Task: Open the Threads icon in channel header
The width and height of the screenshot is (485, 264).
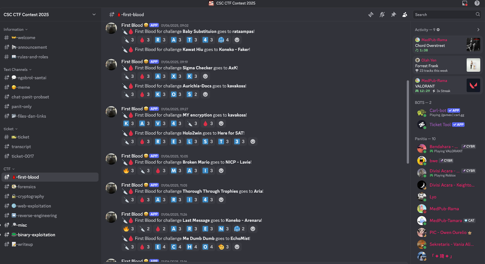Action: coord(371,15)
